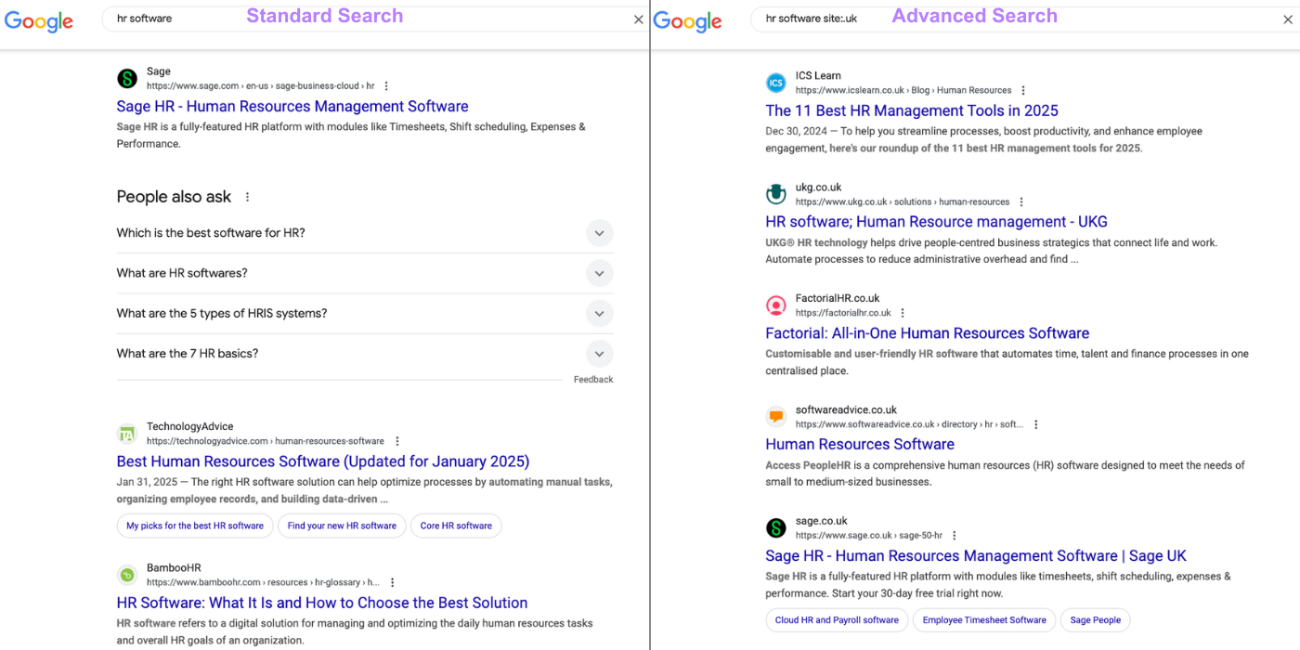Click the ICS Learn favicon
This screenshot has height=650, width=1300.
click(x=776, y=82)
